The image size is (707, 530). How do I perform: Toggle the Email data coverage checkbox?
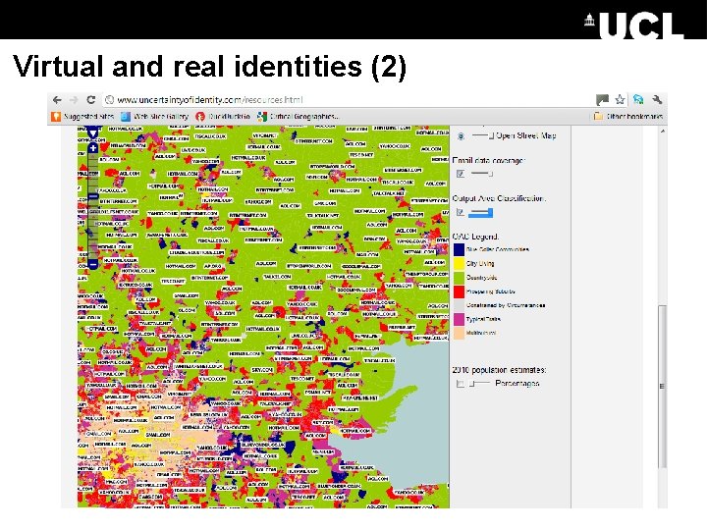[461, 174]
